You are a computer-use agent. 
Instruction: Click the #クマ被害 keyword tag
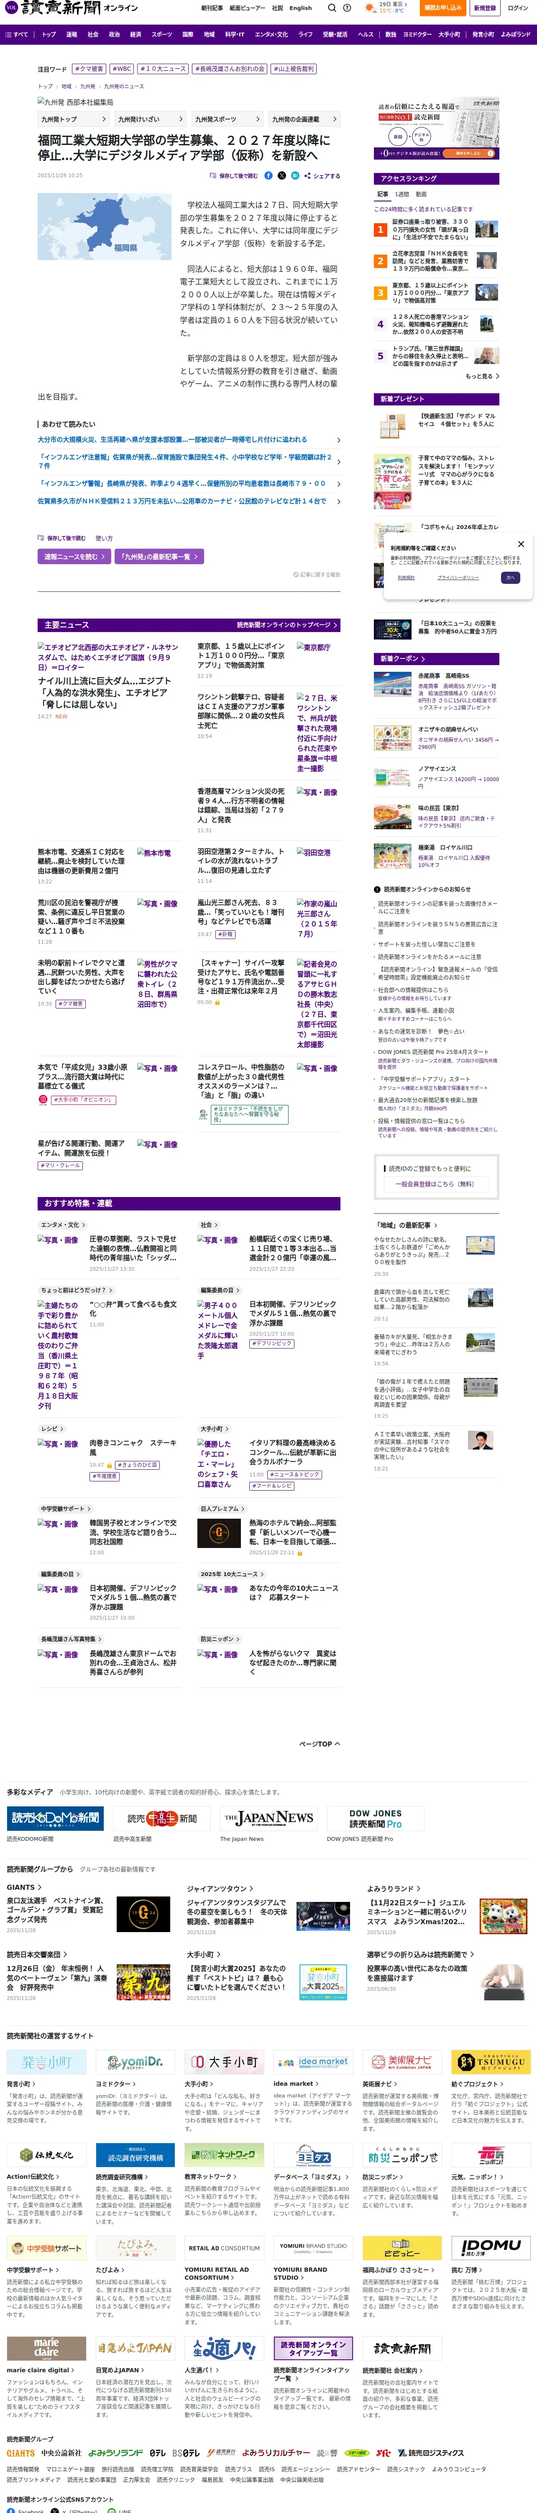89,69
